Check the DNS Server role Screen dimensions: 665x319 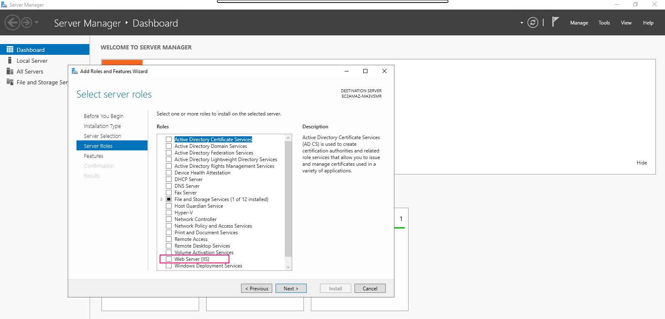click(169, 186)
